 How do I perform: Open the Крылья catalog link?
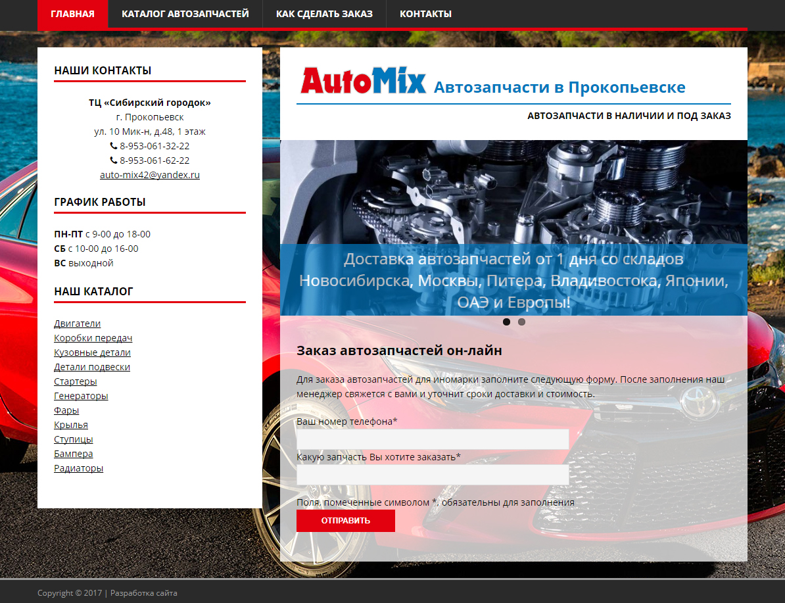(x=71, y=425)
